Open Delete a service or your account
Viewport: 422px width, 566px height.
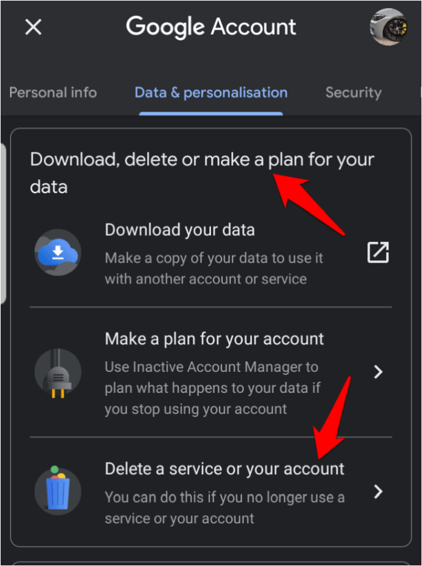(x=224, y=468)
